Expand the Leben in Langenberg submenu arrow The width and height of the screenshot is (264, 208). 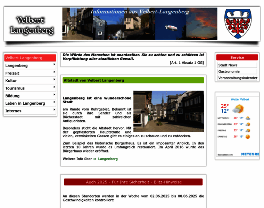pyautogui.click(x=54, y=102)
